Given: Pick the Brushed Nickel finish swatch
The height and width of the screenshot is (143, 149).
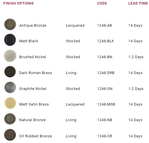Looking at the screenshot, I should 10,56.
